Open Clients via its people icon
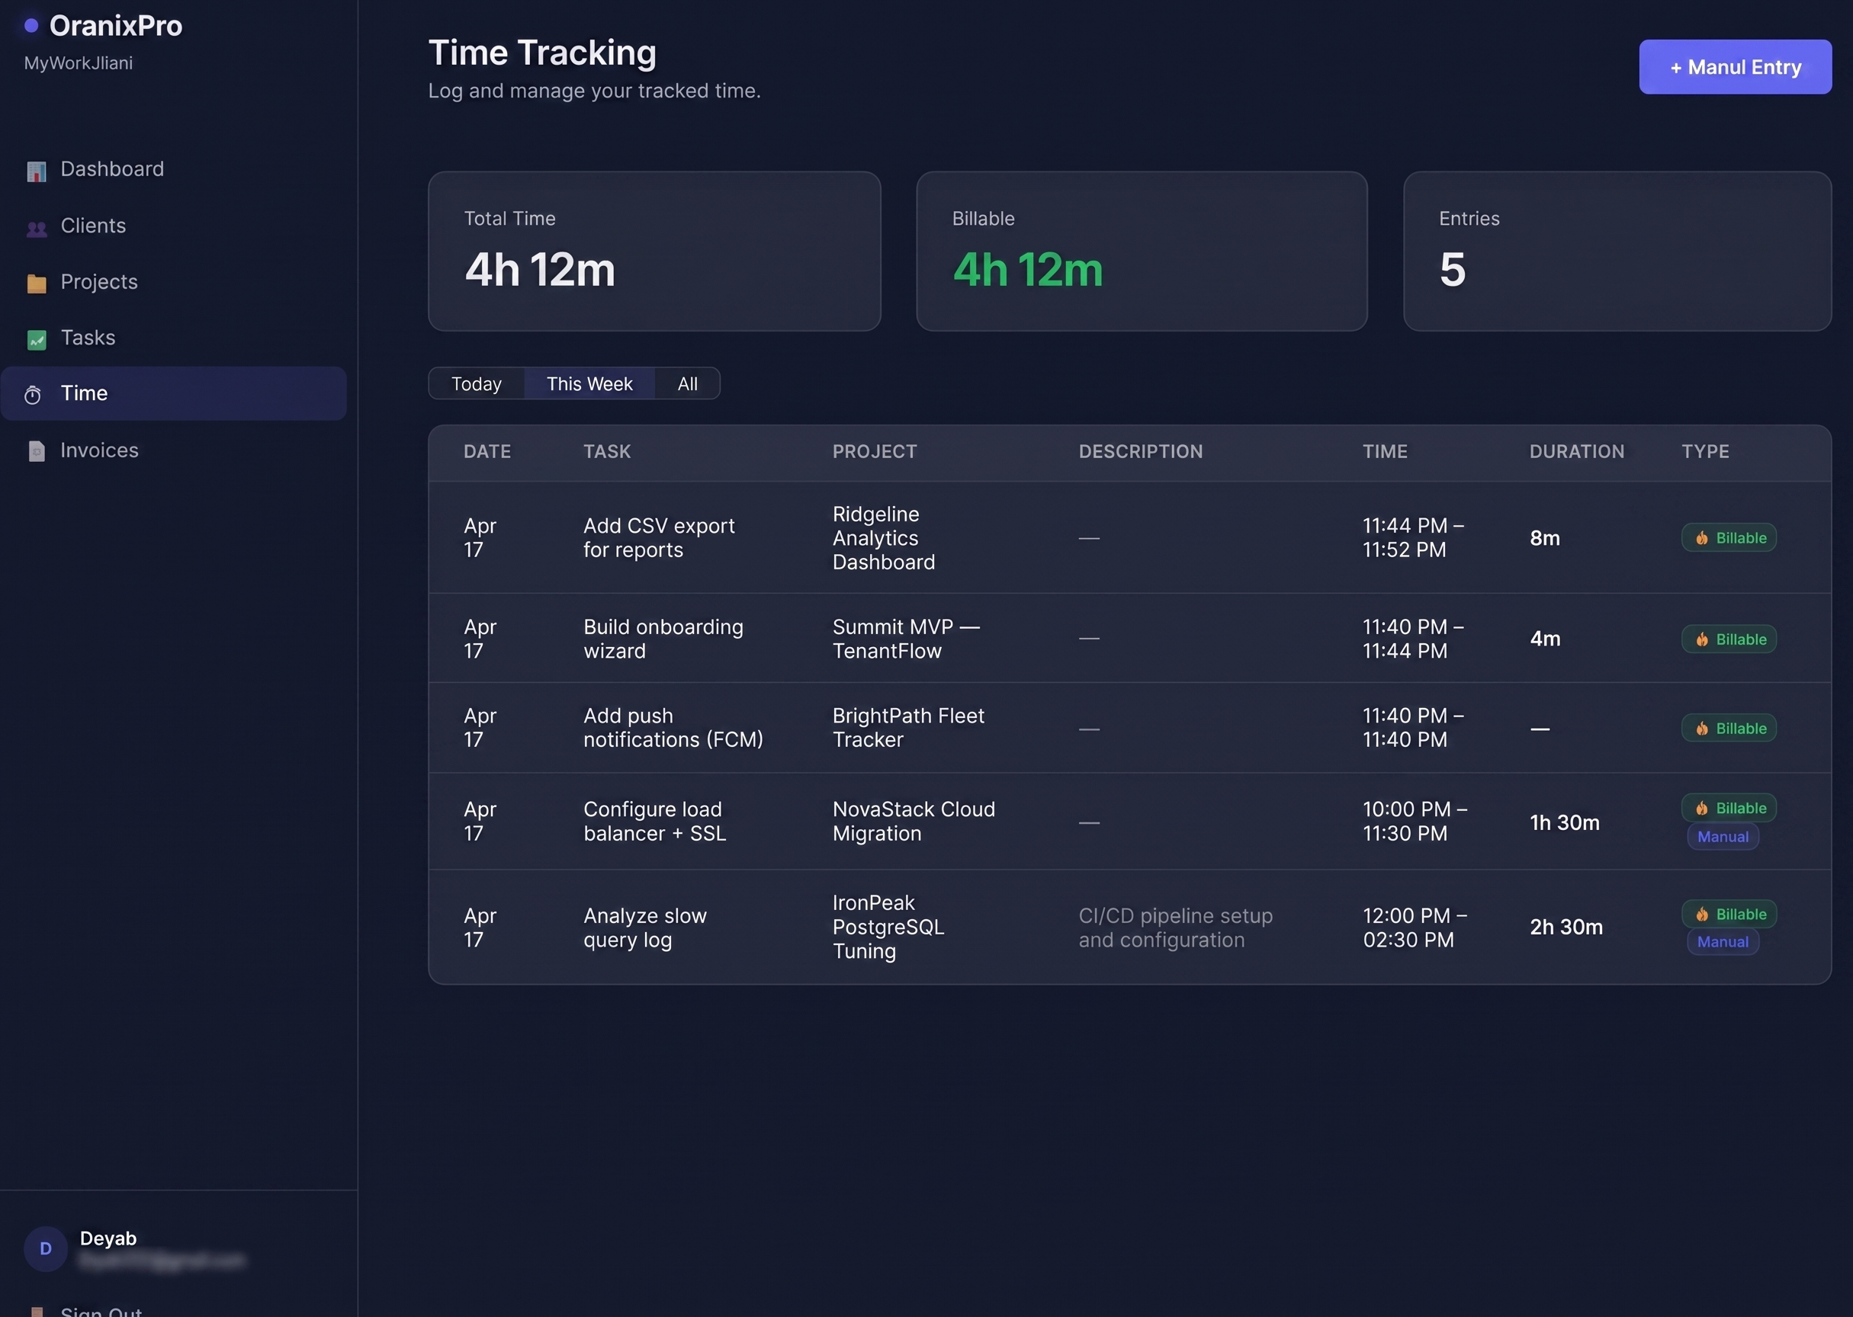This screenshot has height=1317, width=1853. click(36, 228)
